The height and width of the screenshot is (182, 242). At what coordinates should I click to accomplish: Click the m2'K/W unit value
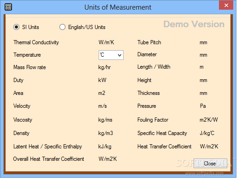(209, 120)
